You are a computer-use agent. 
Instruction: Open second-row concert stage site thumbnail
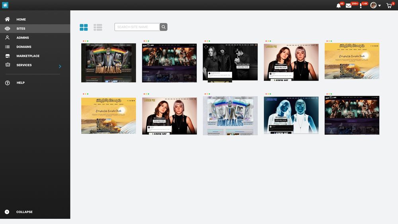pos(352,115)
